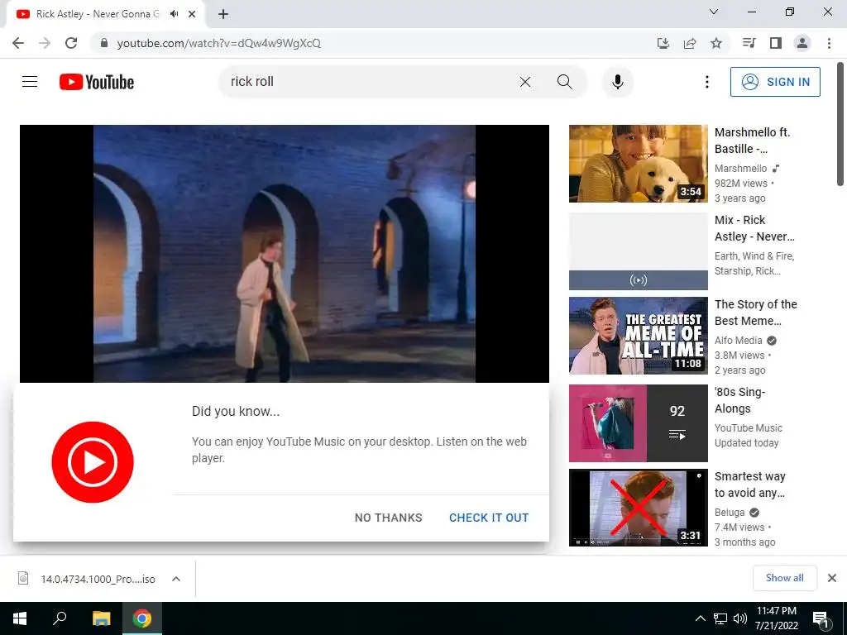Click CHECK IT OUT for YouTube Music
Image resolution: width=847 pixels, height=635 pixels.
489,518
